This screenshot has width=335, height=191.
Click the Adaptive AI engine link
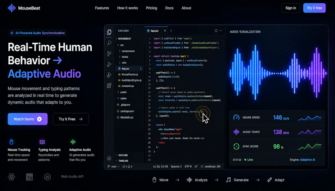(307, 160)
